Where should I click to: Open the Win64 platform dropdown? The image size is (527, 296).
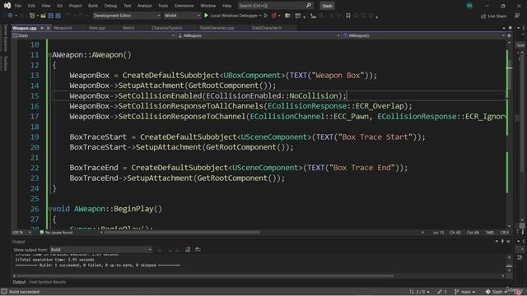pos(182,16)
